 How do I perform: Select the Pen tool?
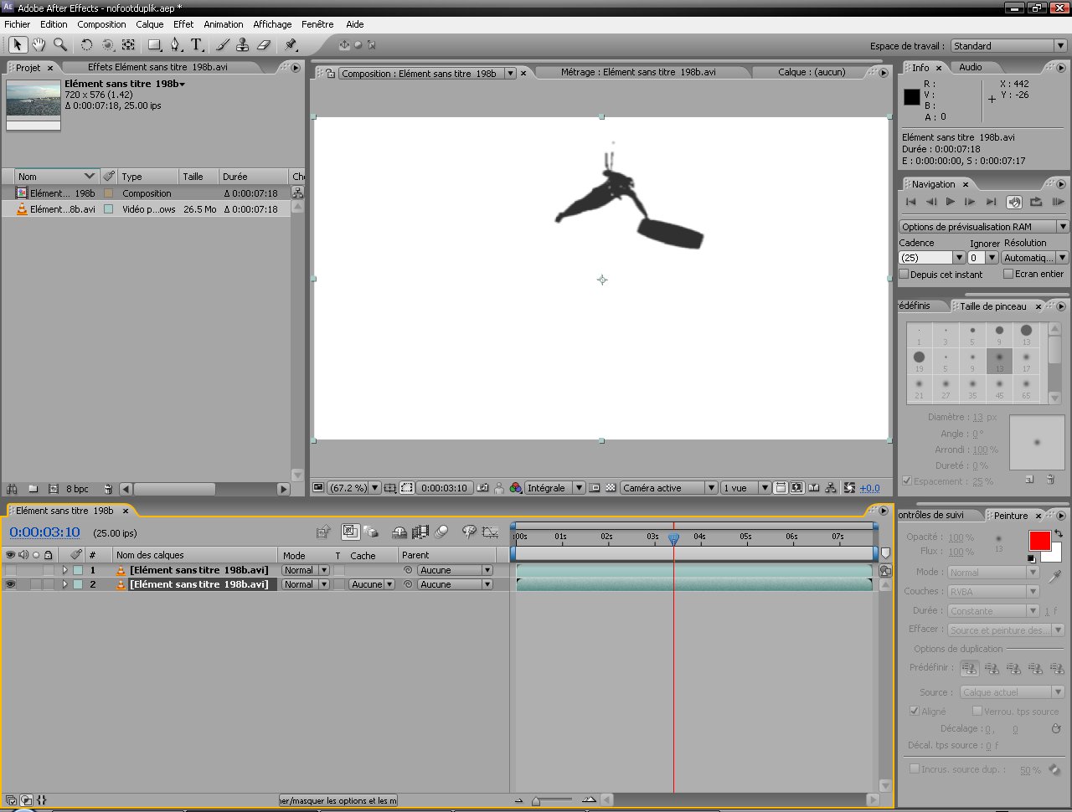pyautogui.click(x=176, y=45)
